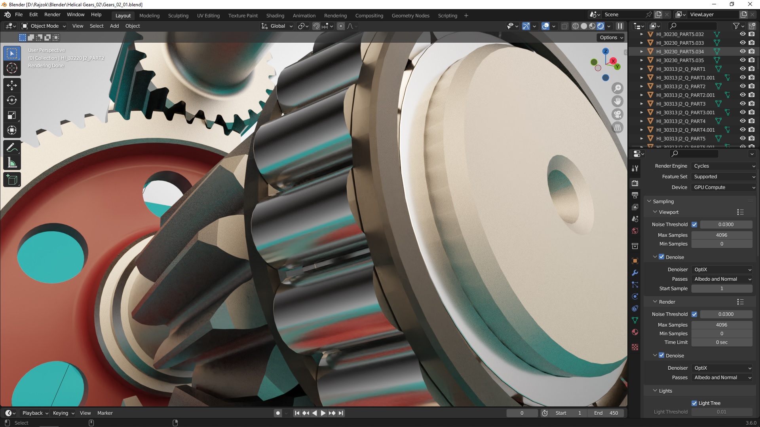Open Device GPU Compute dropdown

click(x=724, y=187)
